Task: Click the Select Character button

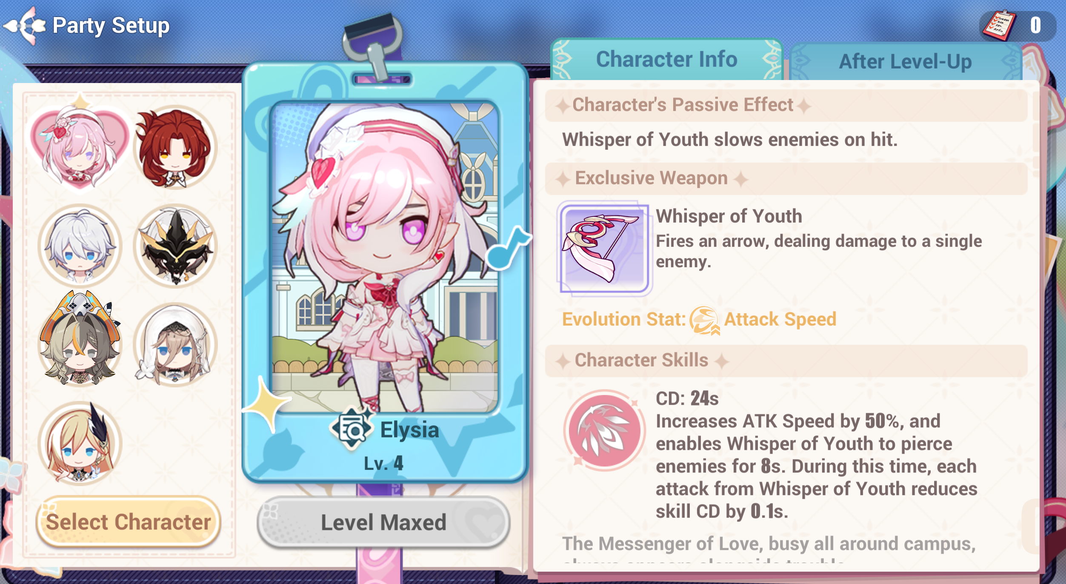Action: [x=128, y=522]
